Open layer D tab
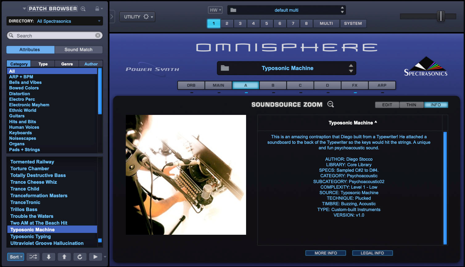Screen dimensions: 465x267 [x=327, y=85]
